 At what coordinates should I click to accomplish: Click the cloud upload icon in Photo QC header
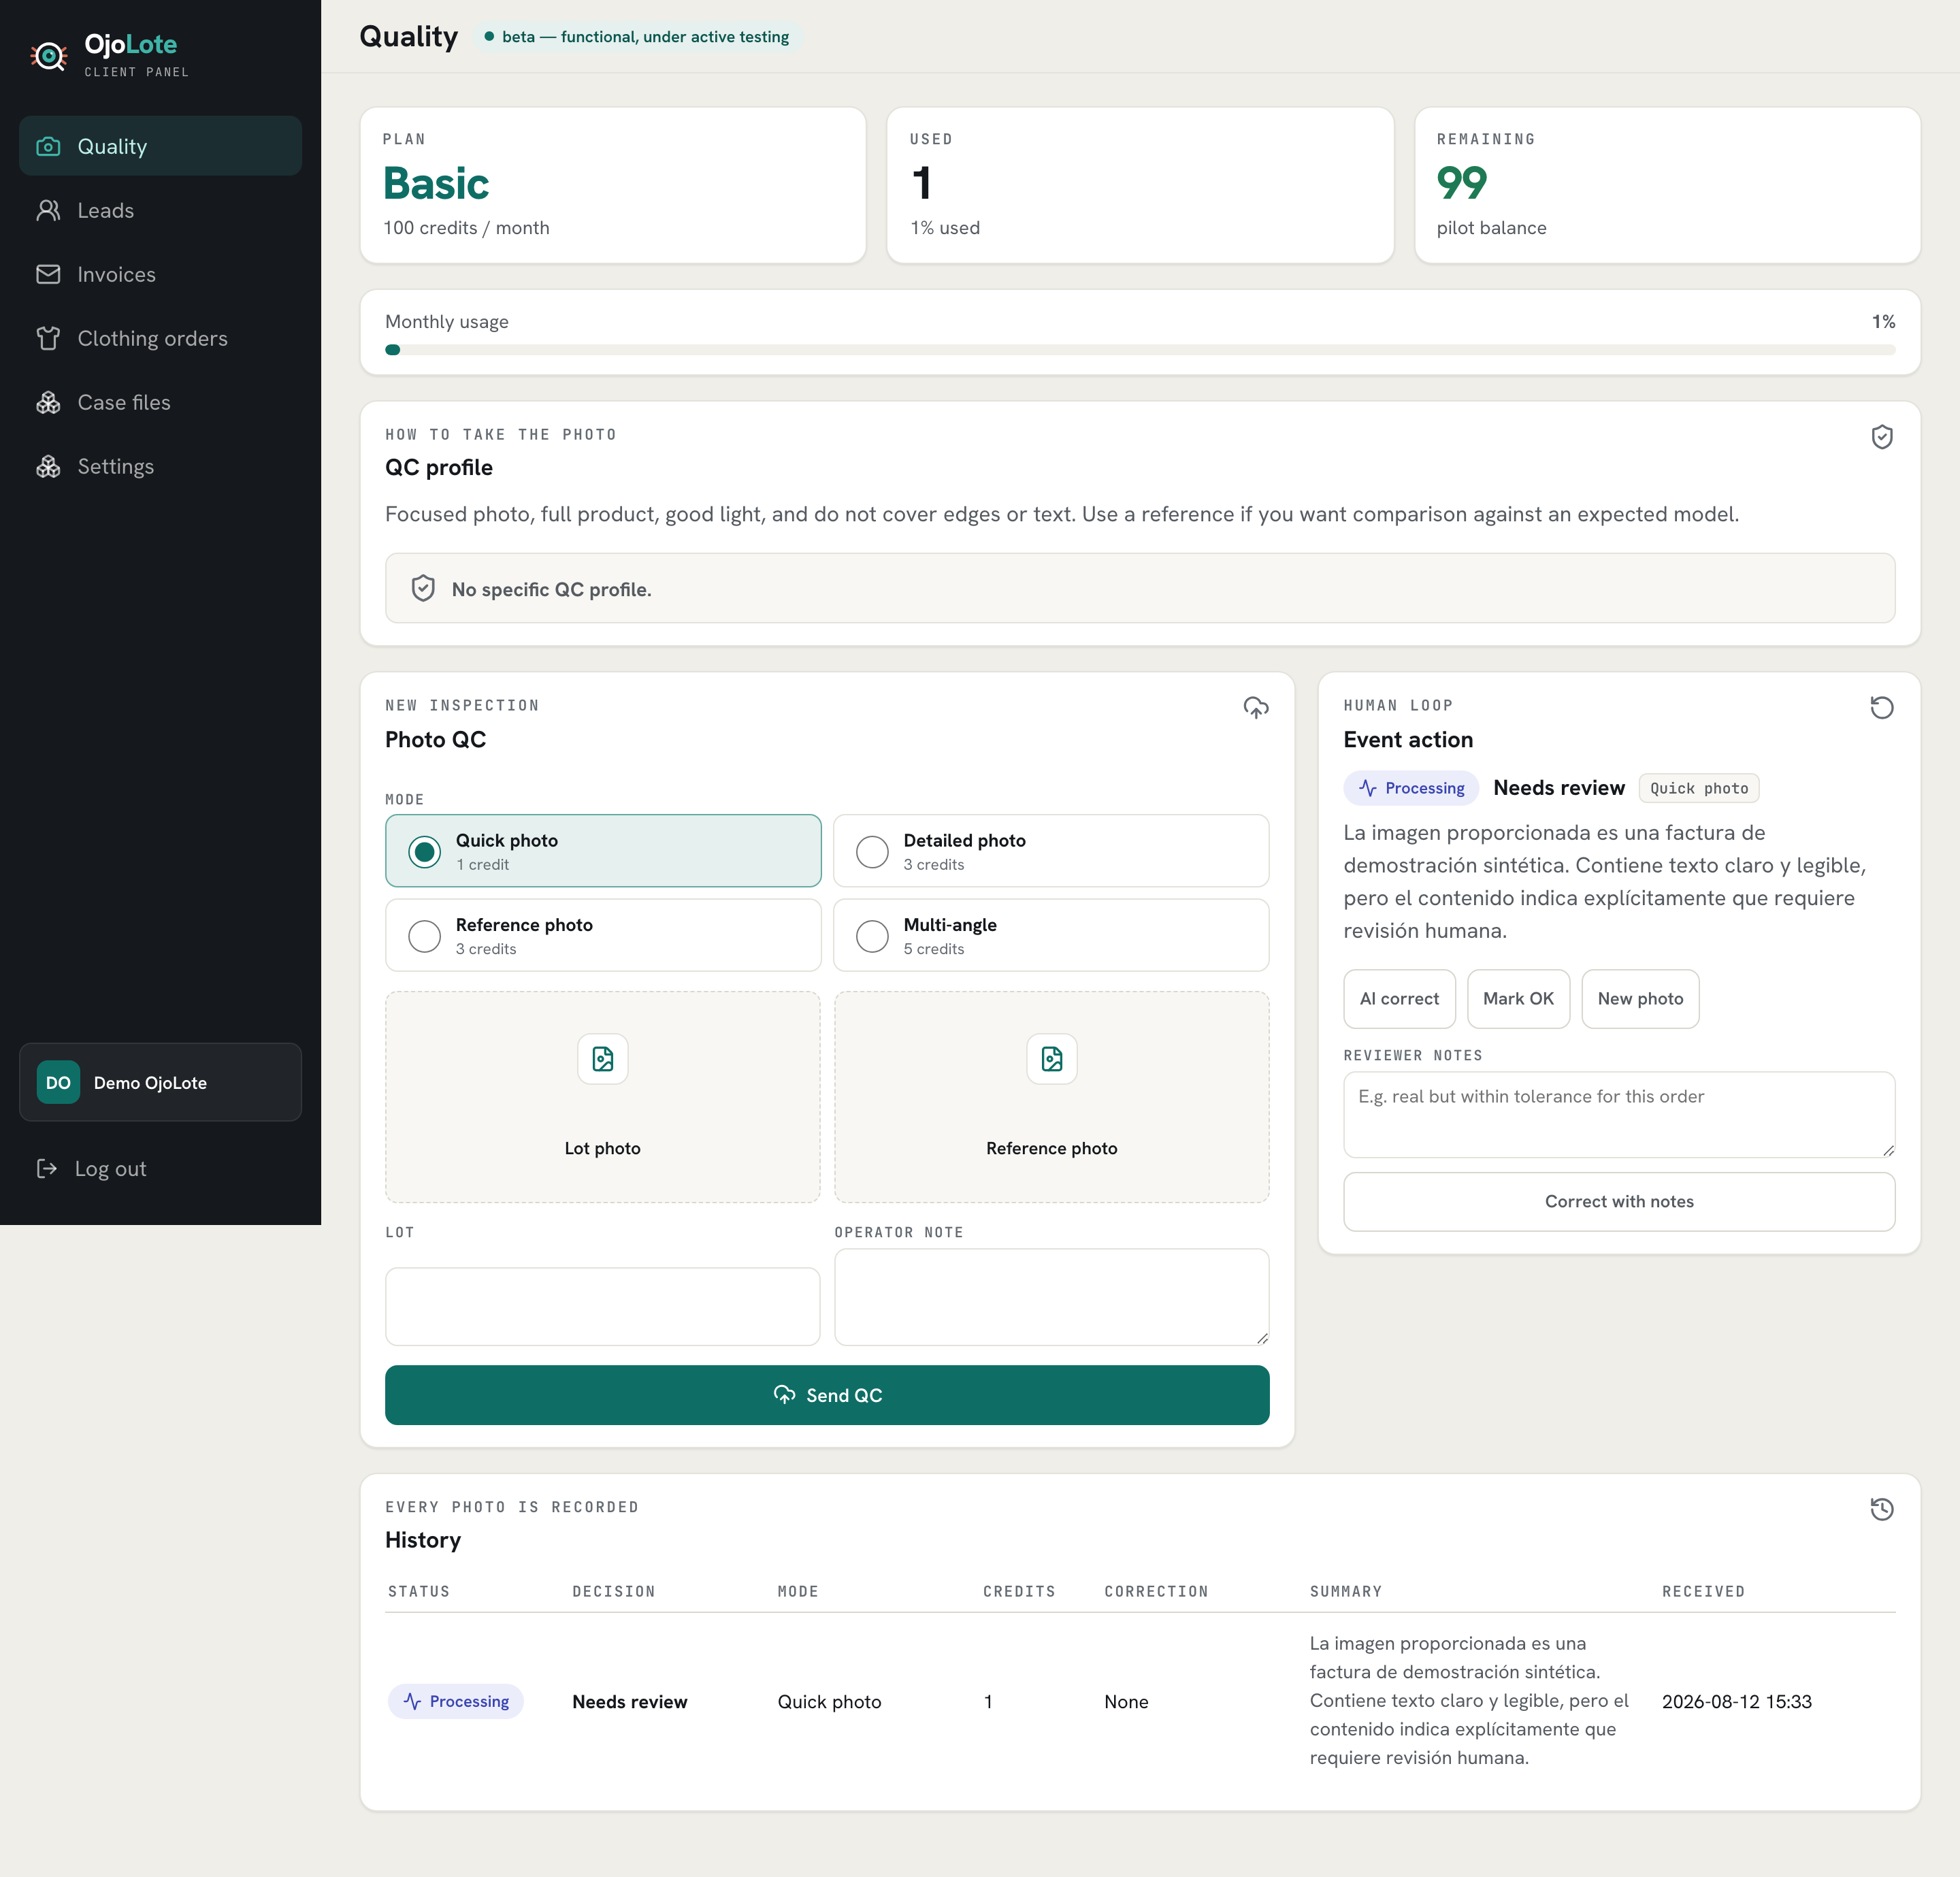[x=1256, y=708]
